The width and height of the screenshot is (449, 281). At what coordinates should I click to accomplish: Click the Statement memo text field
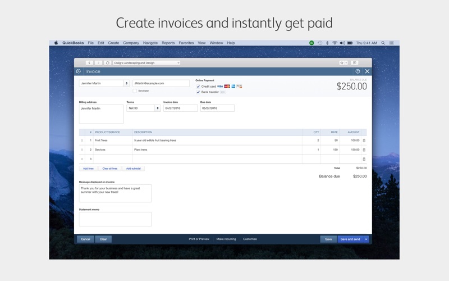(115, 219)
